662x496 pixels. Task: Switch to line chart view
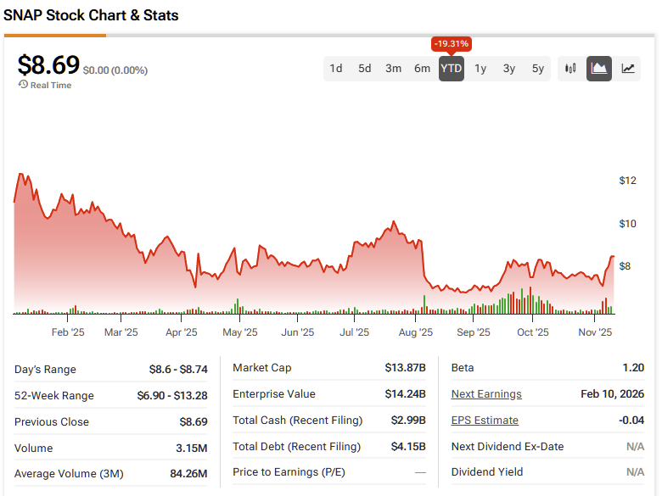tap(628, 69)
